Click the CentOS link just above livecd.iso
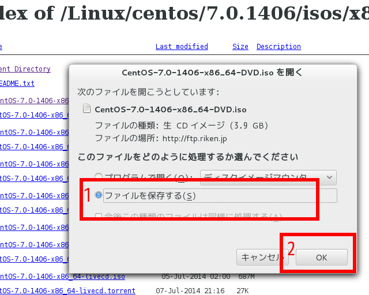The height and width of the screenshot is (295, 369). [33, 259]
